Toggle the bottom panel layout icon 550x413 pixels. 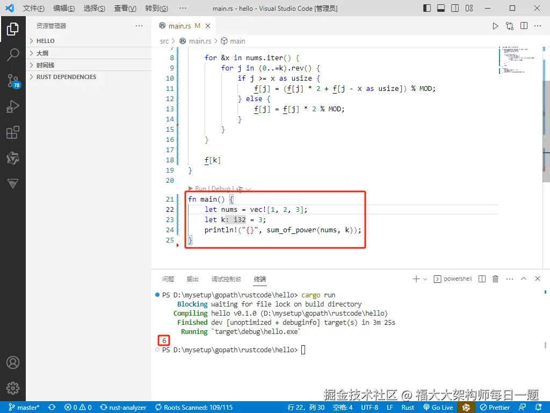pos(441,8)
